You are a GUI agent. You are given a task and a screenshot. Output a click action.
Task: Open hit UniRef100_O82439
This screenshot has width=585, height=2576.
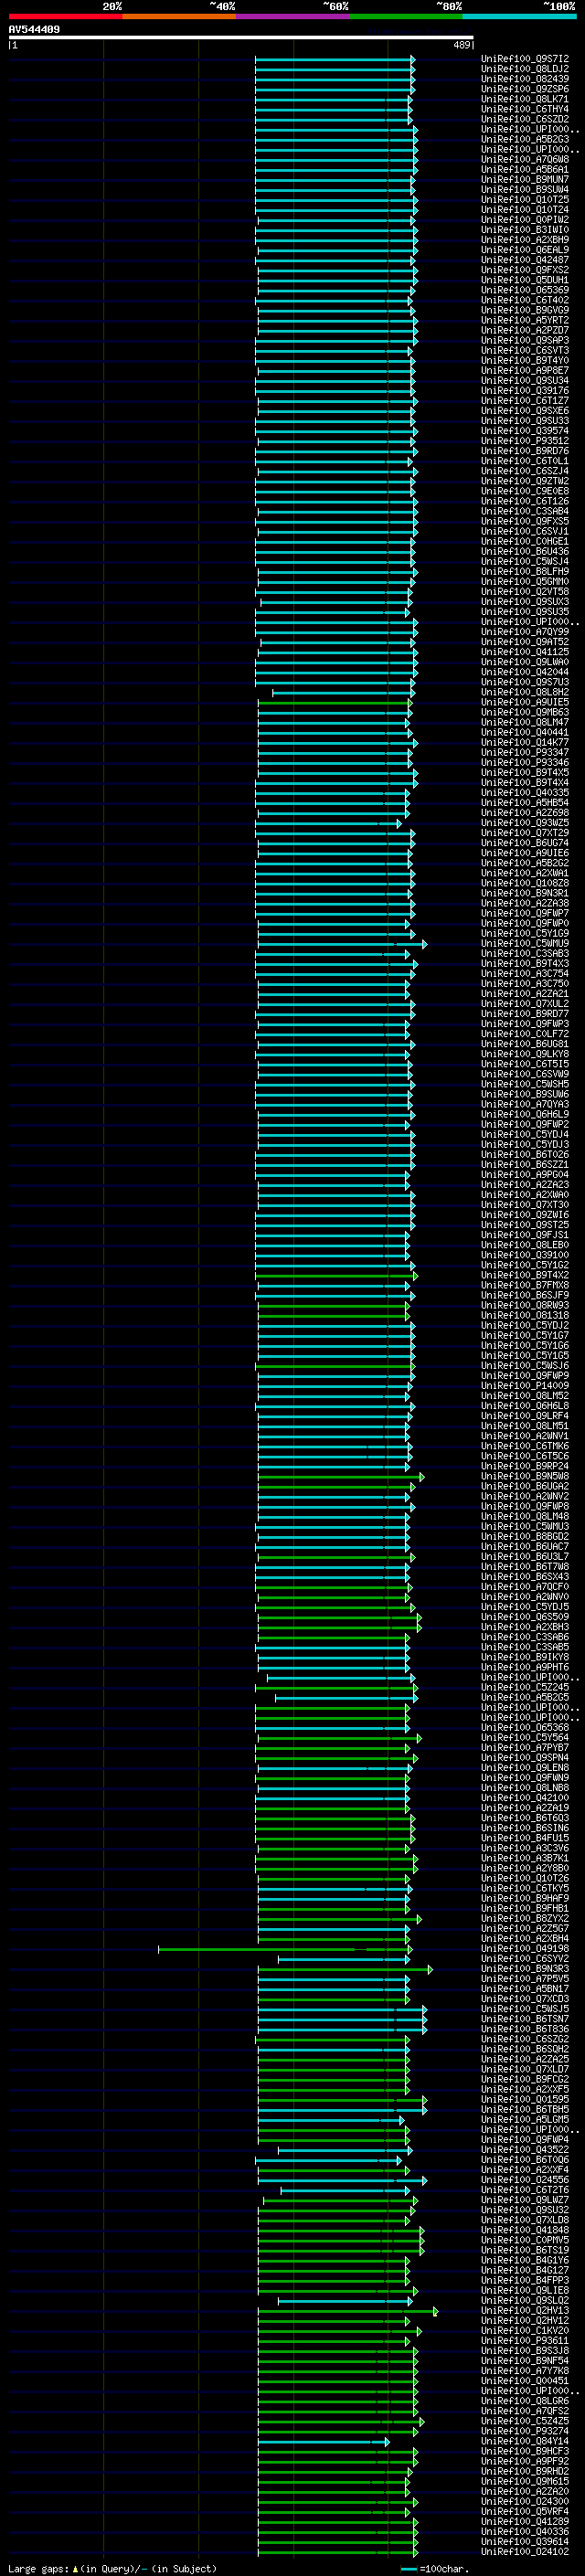click(525, 79)
